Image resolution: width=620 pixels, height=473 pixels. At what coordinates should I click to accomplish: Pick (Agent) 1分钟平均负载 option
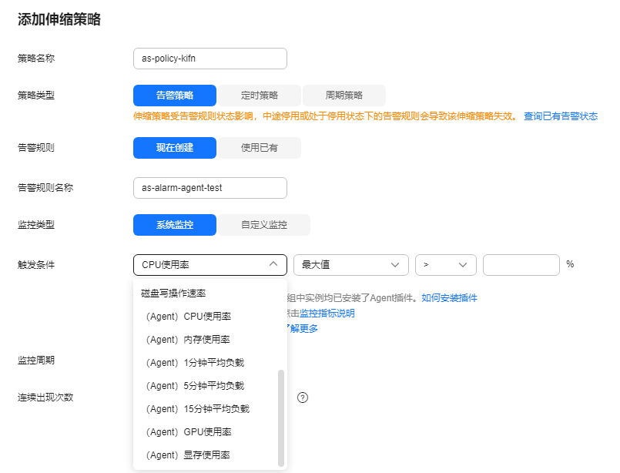[x=194, y=363]
